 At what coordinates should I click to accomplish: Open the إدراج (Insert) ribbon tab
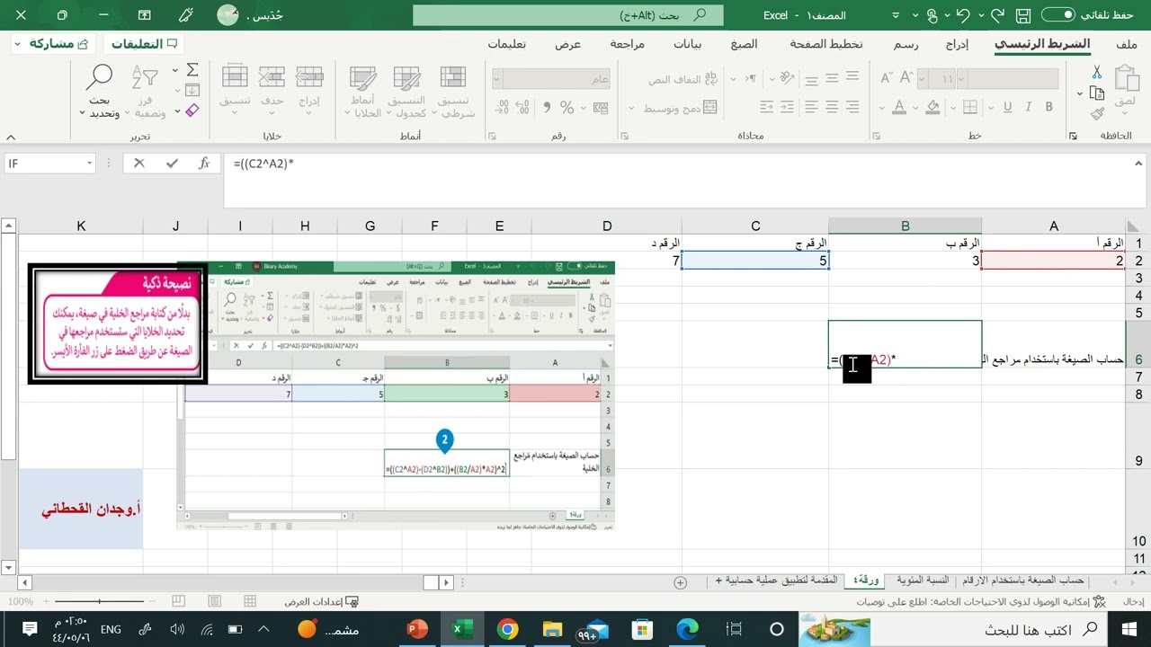(x=957, y=44)
